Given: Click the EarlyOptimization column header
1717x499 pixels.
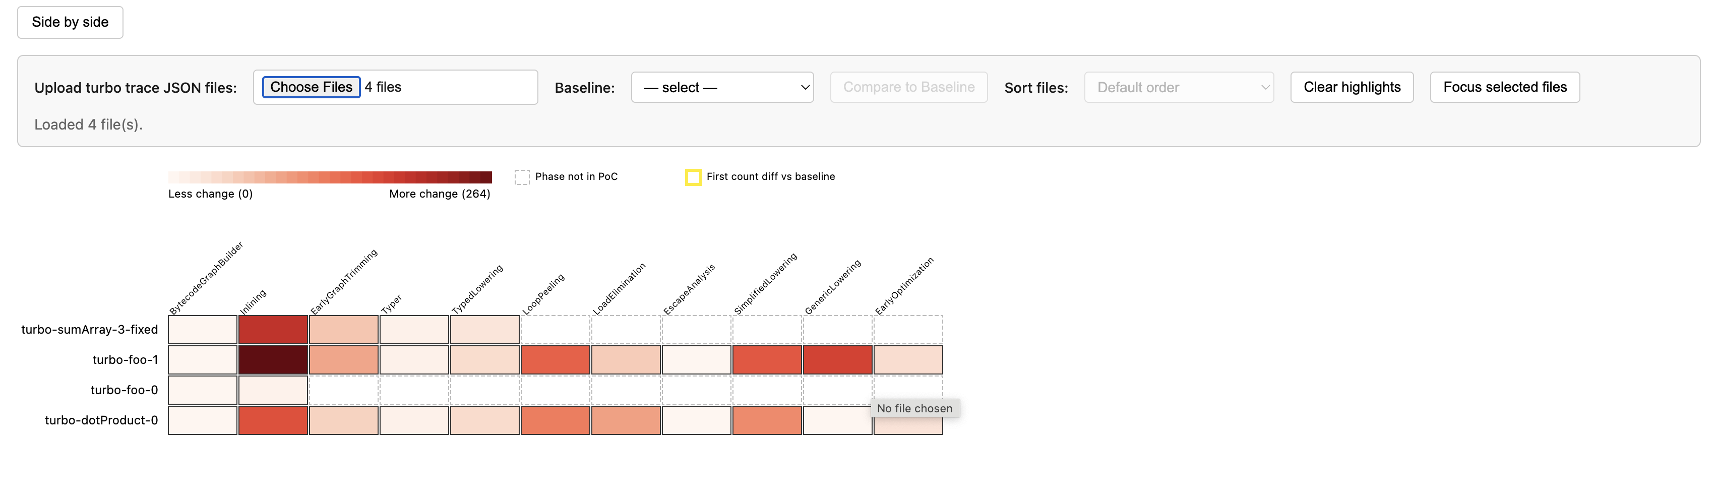Looking at the screenshot, I should (904, 285).
